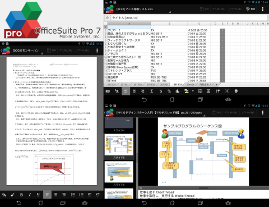
Task: Open the filter tool in the spreadsheet toolbar
Action: pos(217,91)
